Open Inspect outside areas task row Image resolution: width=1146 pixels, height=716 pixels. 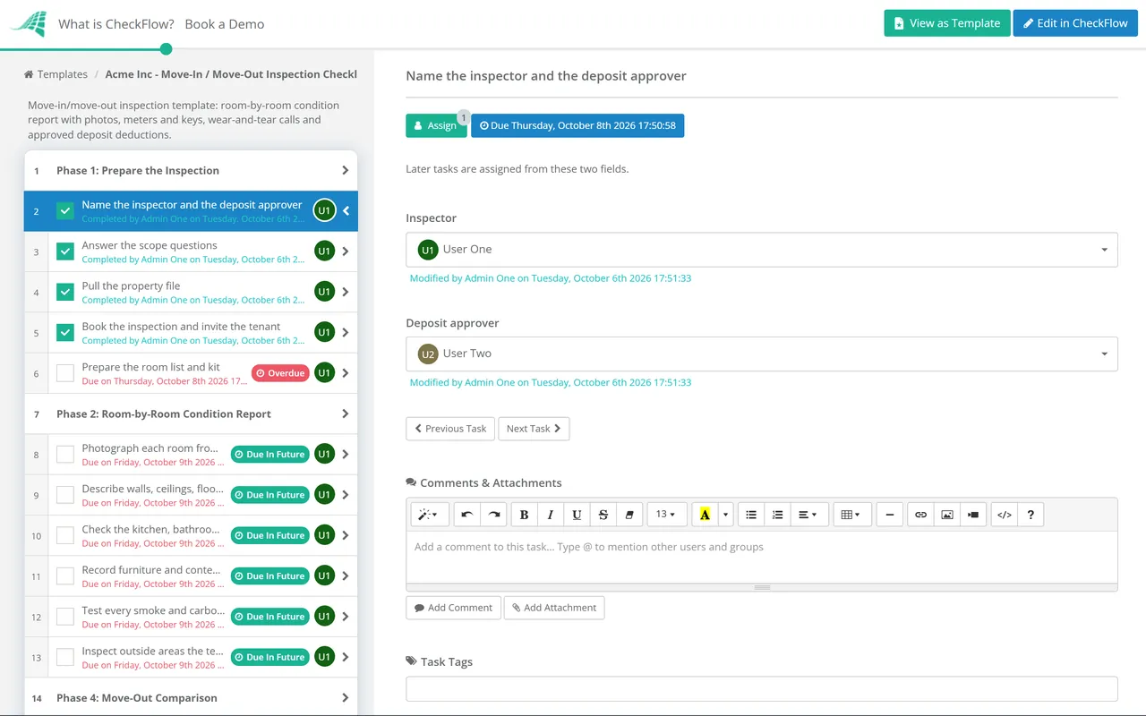click(191, 657)
